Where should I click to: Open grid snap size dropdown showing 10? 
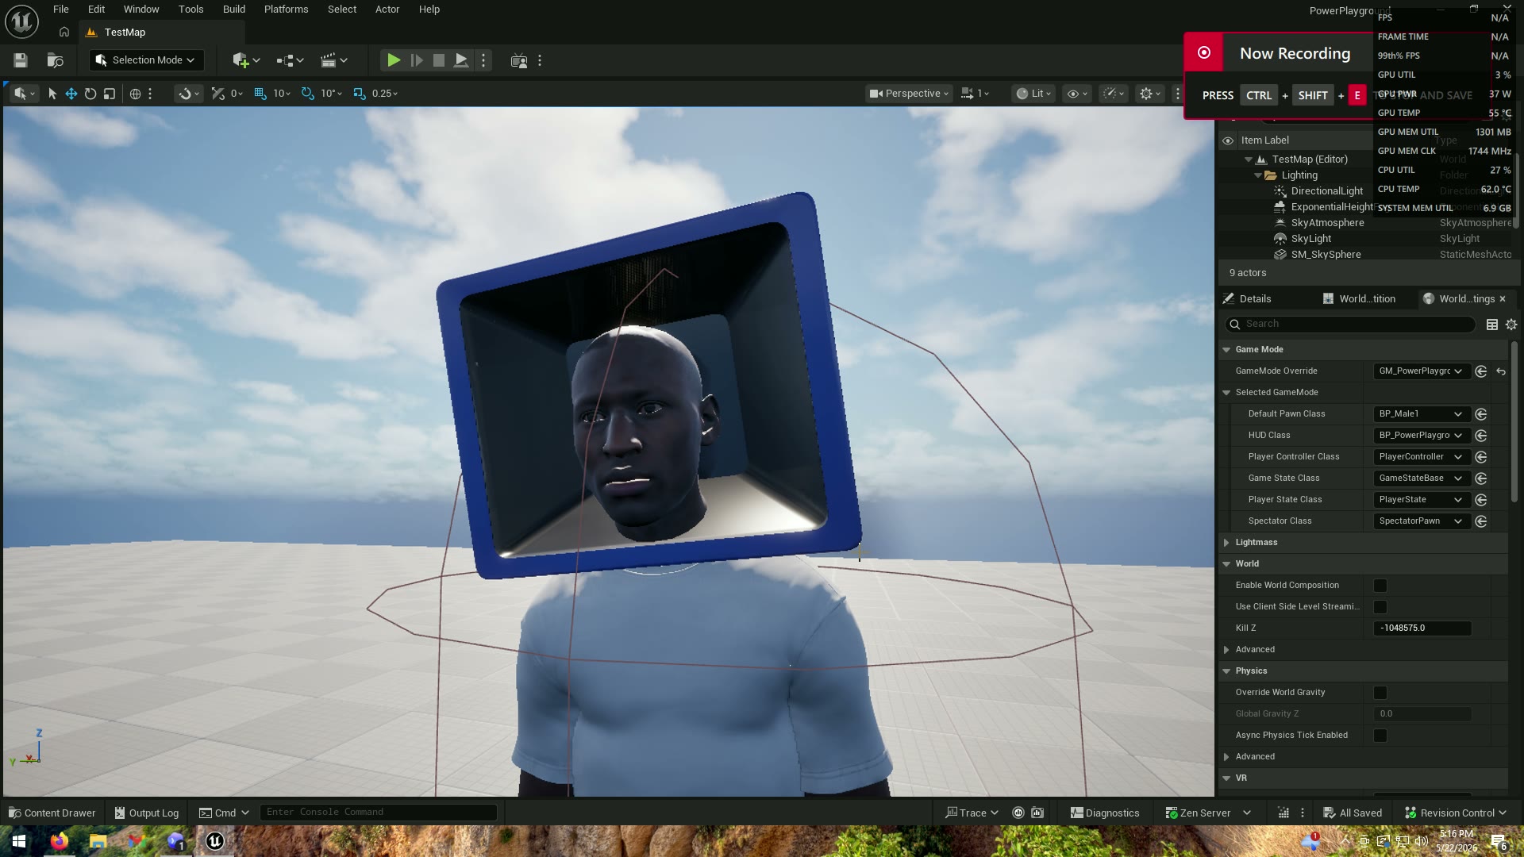[x=282, y=94]
